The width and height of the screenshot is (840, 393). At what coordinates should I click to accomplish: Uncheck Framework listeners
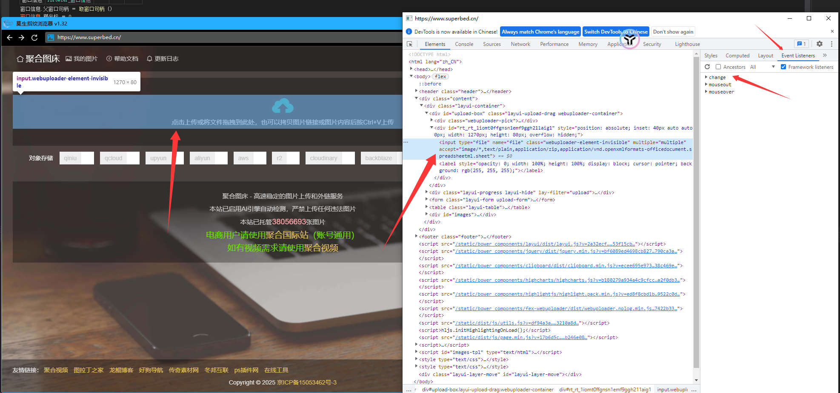tap(783, 67)
